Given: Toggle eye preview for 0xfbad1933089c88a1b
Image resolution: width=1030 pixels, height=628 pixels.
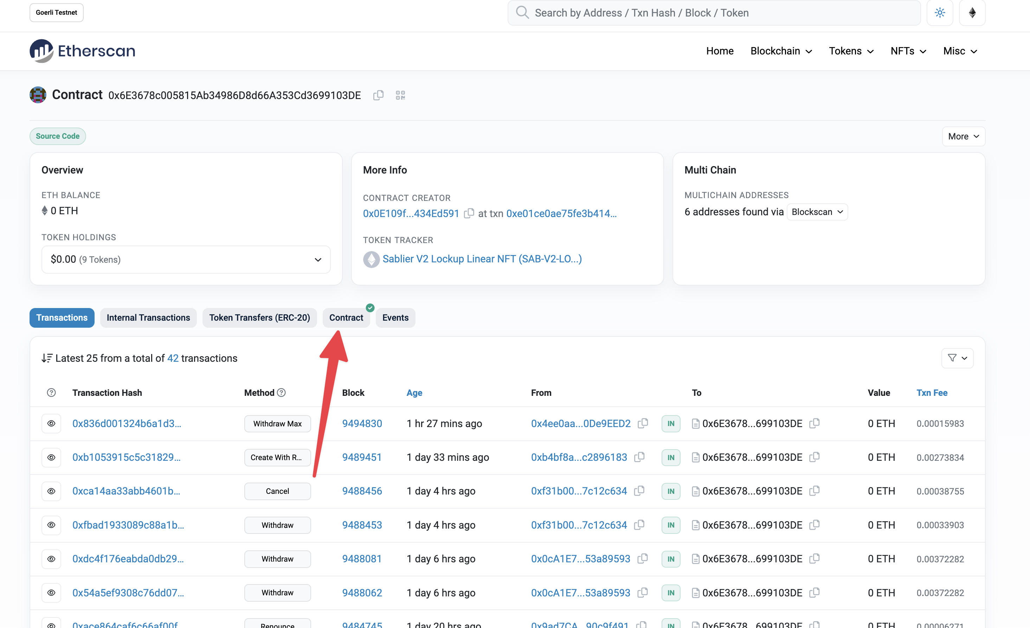Looking at the screenshot, I should click(51, 525).
